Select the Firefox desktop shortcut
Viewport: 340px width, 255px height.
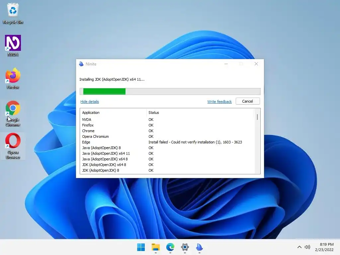click(x=13, y=78)
